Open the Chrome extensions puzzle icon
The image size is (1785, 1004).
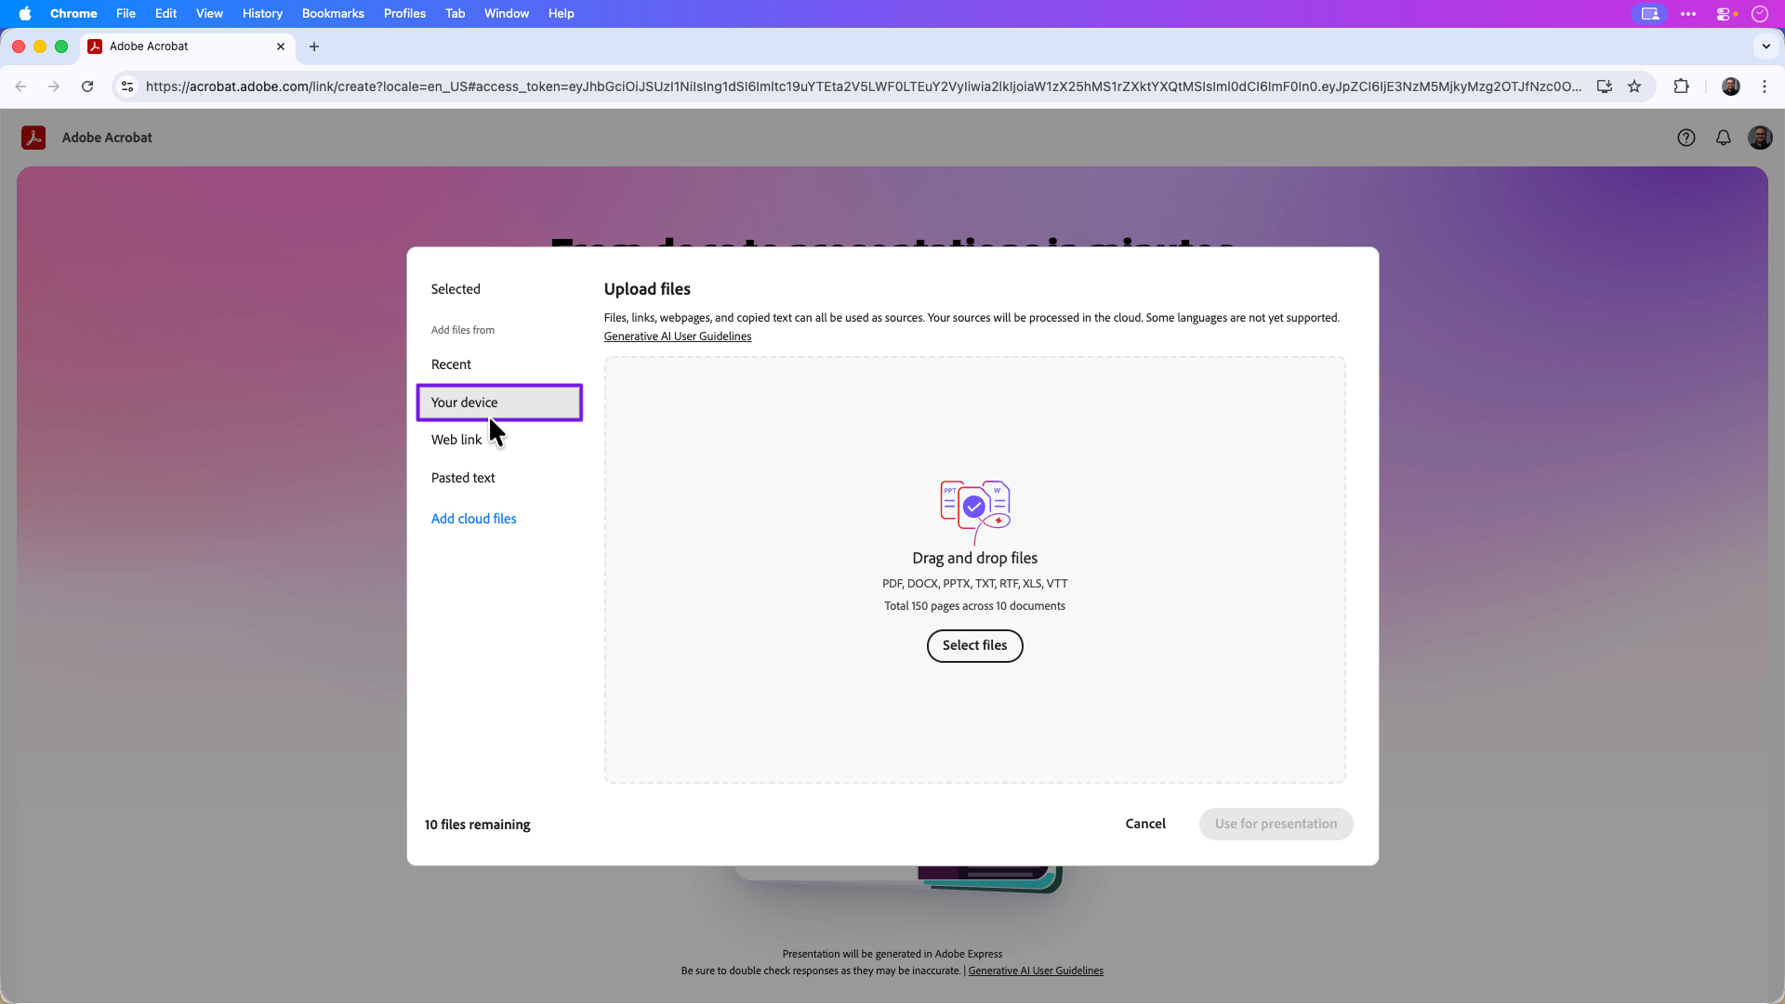tap(1681, 86)
